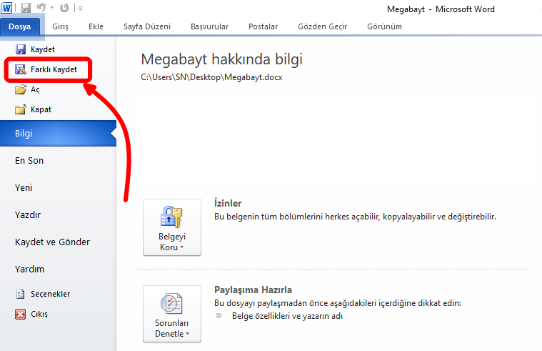The image size is (542, 351).
Task: Switch to the Gözden Geçir ribbon tab
Action: click(322, 26)
